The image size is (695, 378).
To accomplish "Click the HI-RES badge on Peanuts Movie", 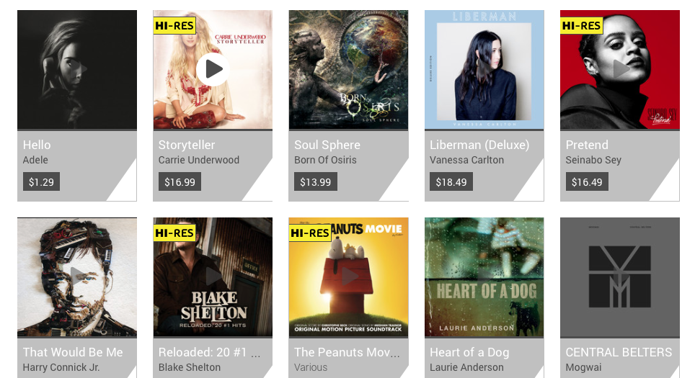I will (x=310, y=233).
